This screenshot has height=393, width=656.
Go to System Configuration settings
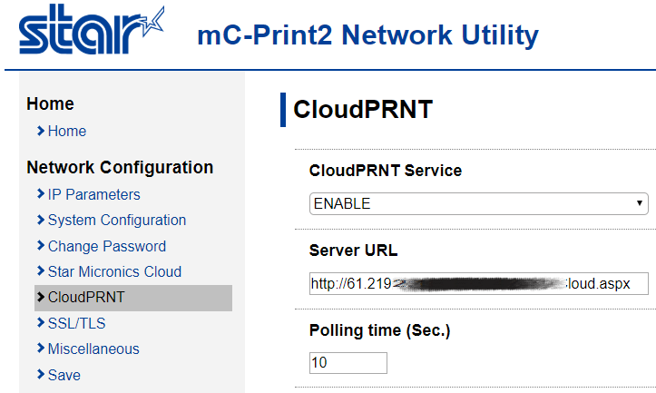click(x=117, y=221)
